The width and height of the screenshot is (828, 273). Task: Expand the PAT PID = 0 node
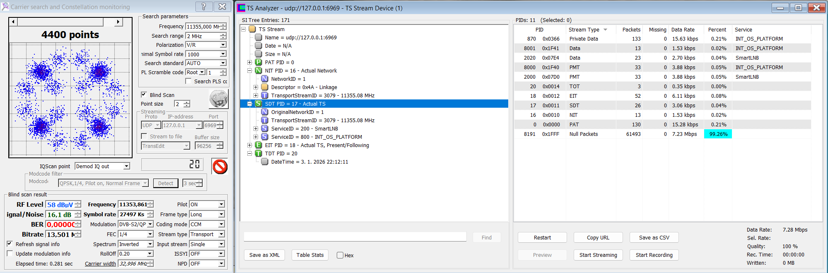point(250,63)
